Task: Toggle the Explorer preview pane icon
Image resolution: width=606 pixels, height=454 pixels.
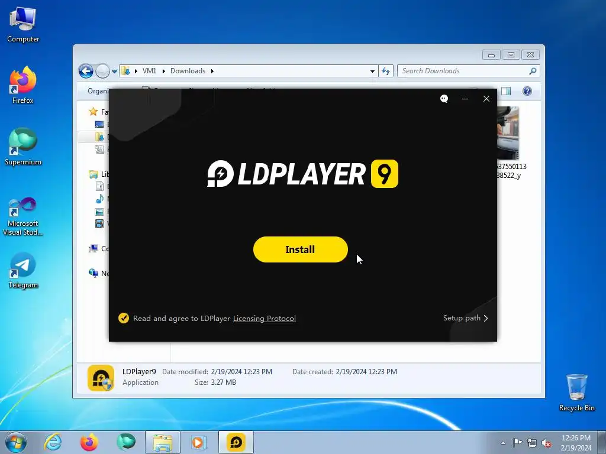Action: pyautogui.click(x=506, y=91)
